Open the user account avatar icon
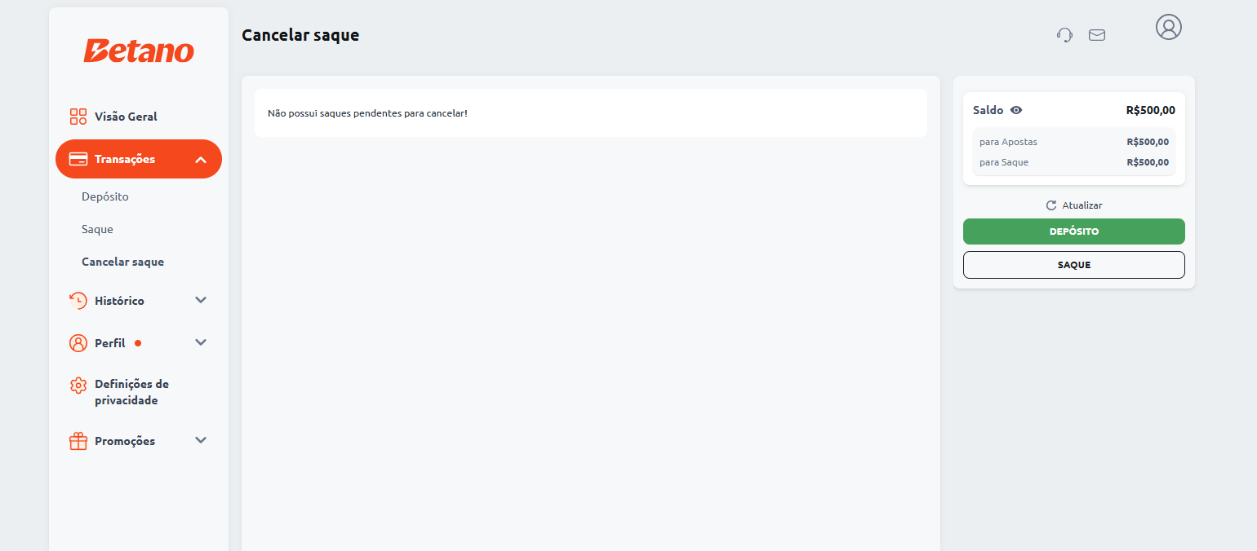The width and height of the screenshot is (1257, 551). coord(1169,27)
